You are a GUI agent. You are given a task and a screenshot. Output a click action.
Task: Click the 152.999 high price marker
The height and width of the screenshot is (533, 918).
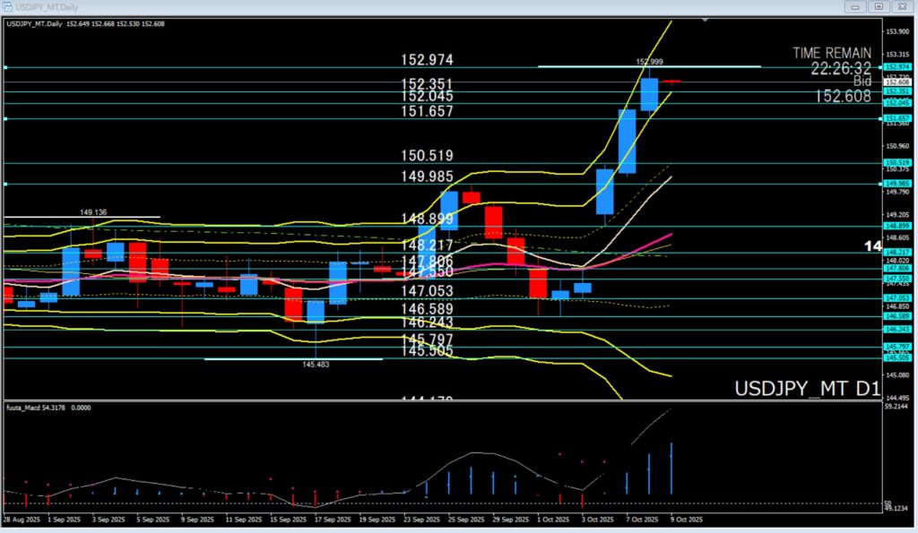pos(649,62)
